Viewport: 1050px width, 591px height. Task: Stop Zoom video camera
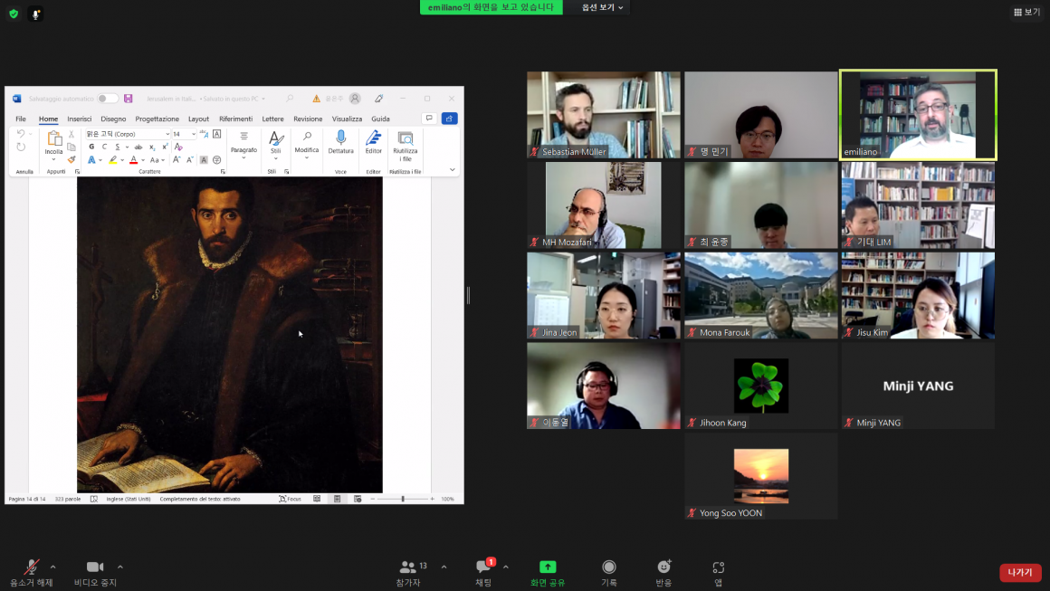pyautogui.click(x=95, y=573)
